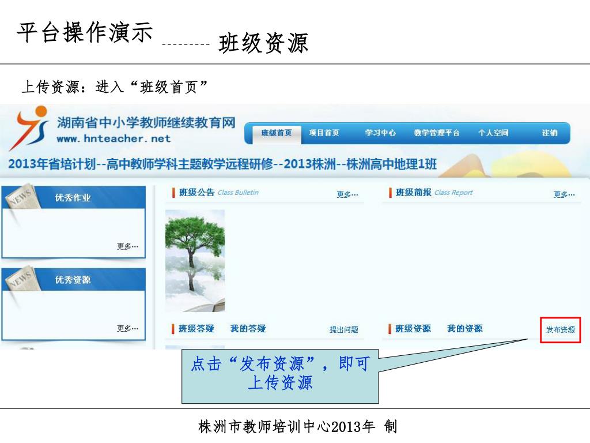
Task: Switch to 教学管理平台 tab
Action: pyautogui.click(x=437, y=133)
